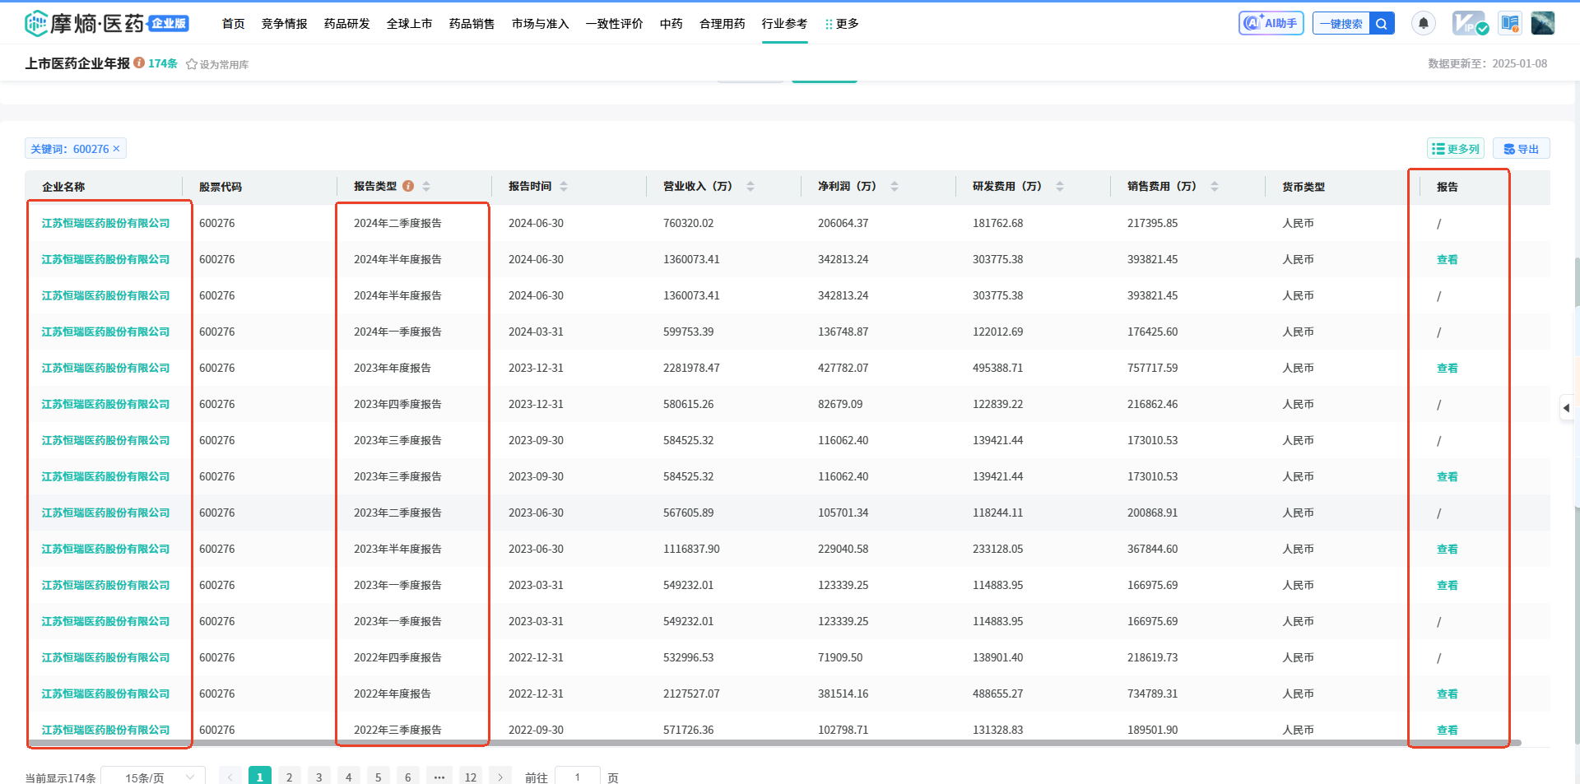
Task: Click the info icon beside 上市医药企业年报
Action: coord(139,63)
